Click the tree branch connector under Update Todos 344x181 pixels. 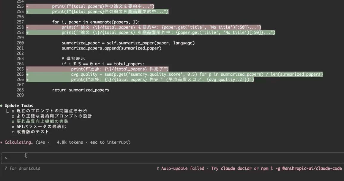tap(7, 111)
